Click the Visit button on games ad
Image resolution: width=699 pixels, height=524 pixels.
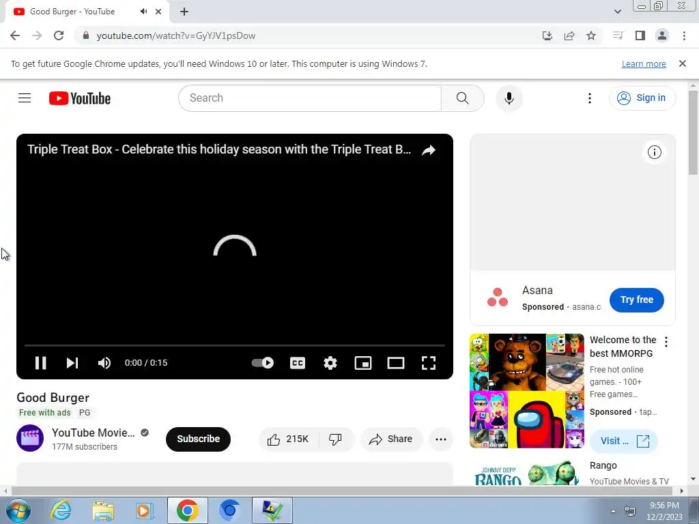point(624,441)
